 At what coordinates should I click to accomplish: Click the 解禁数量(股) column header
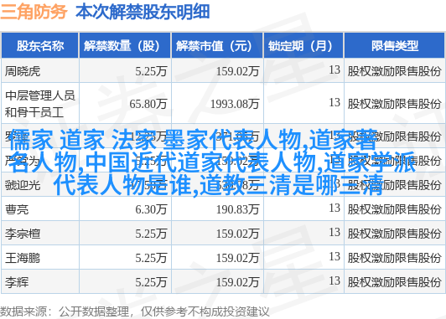125,46
